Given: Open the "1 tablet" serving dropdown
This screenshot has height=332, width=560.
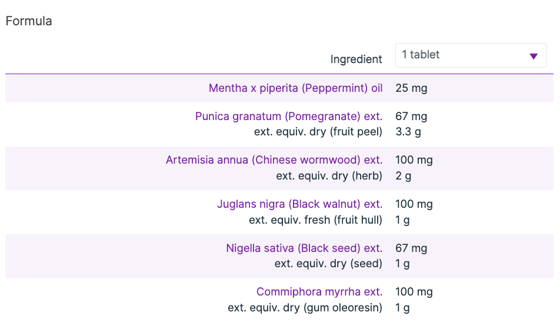Looking at the screenshot, I should (465, 55).
